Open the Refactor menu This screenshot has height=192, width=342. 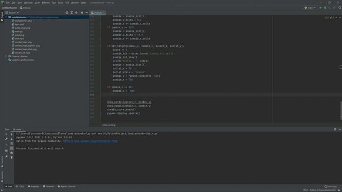click(x=46, y=3)
